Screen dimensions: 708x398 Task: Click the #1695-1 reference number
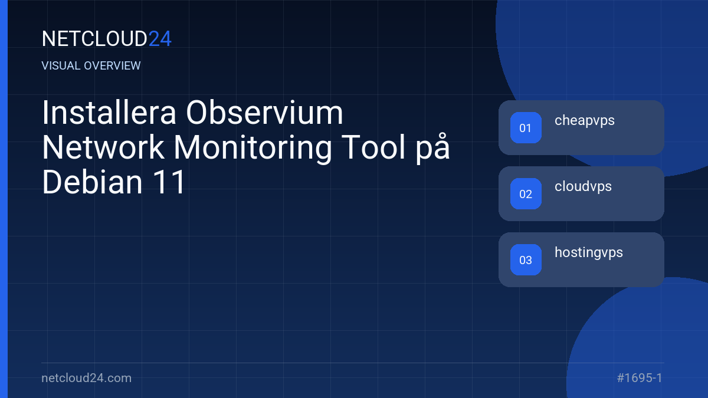coord(640,378)
